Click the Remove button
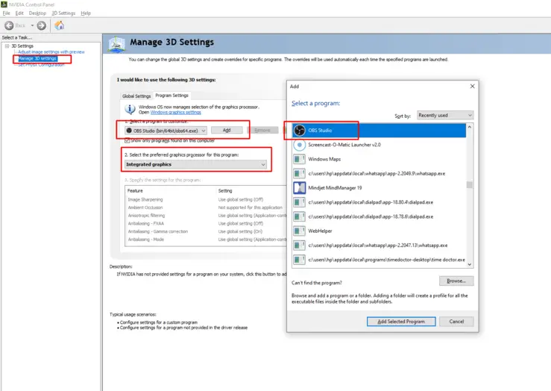This screenshot has height=391, width=551. point(262,130)
